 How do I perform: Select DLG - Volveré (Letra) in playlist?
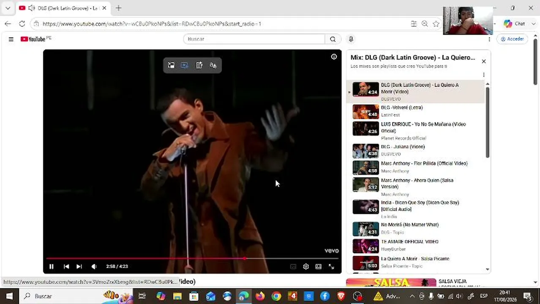[x=416, y=111]
